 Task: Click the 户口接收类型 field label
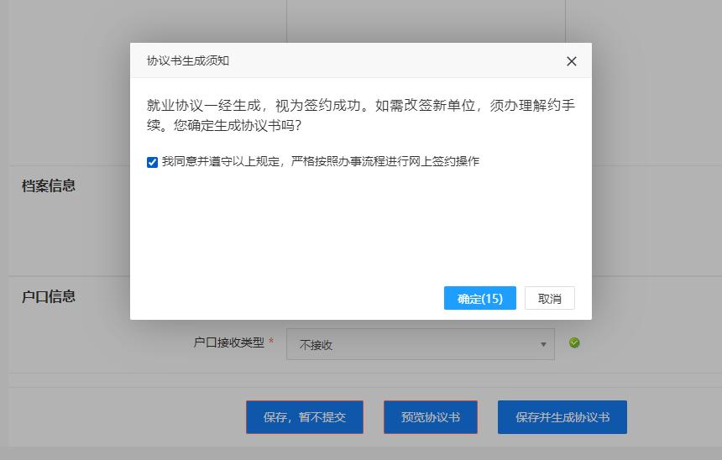pyautogui.click(x=228, y=342)
